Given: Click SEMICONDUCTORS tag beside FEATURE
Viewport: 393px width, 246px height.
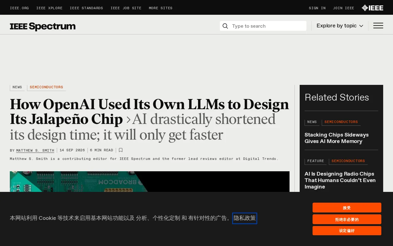Looking at the screenshot, I should 348,161.
